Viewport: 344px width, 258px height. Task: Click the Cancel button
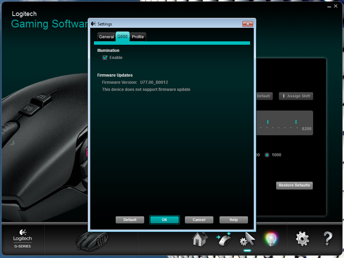pos(199,220)
